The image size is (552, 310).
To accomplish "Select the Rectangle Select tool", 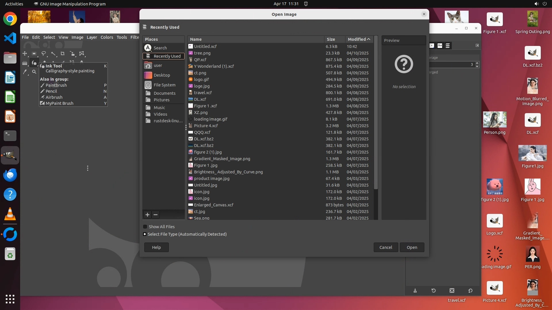I will (34, 54).
